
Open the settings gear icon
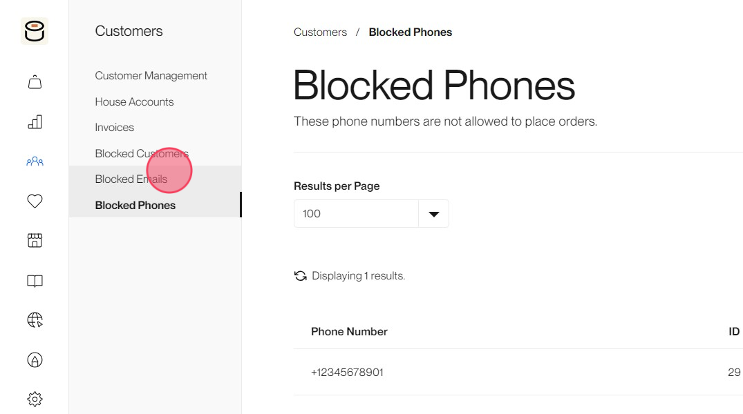click(35, 400)
